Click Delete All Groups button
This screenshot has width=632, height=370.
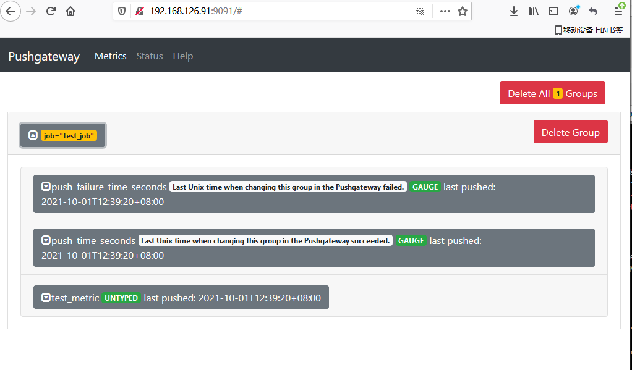pos(552,93)
